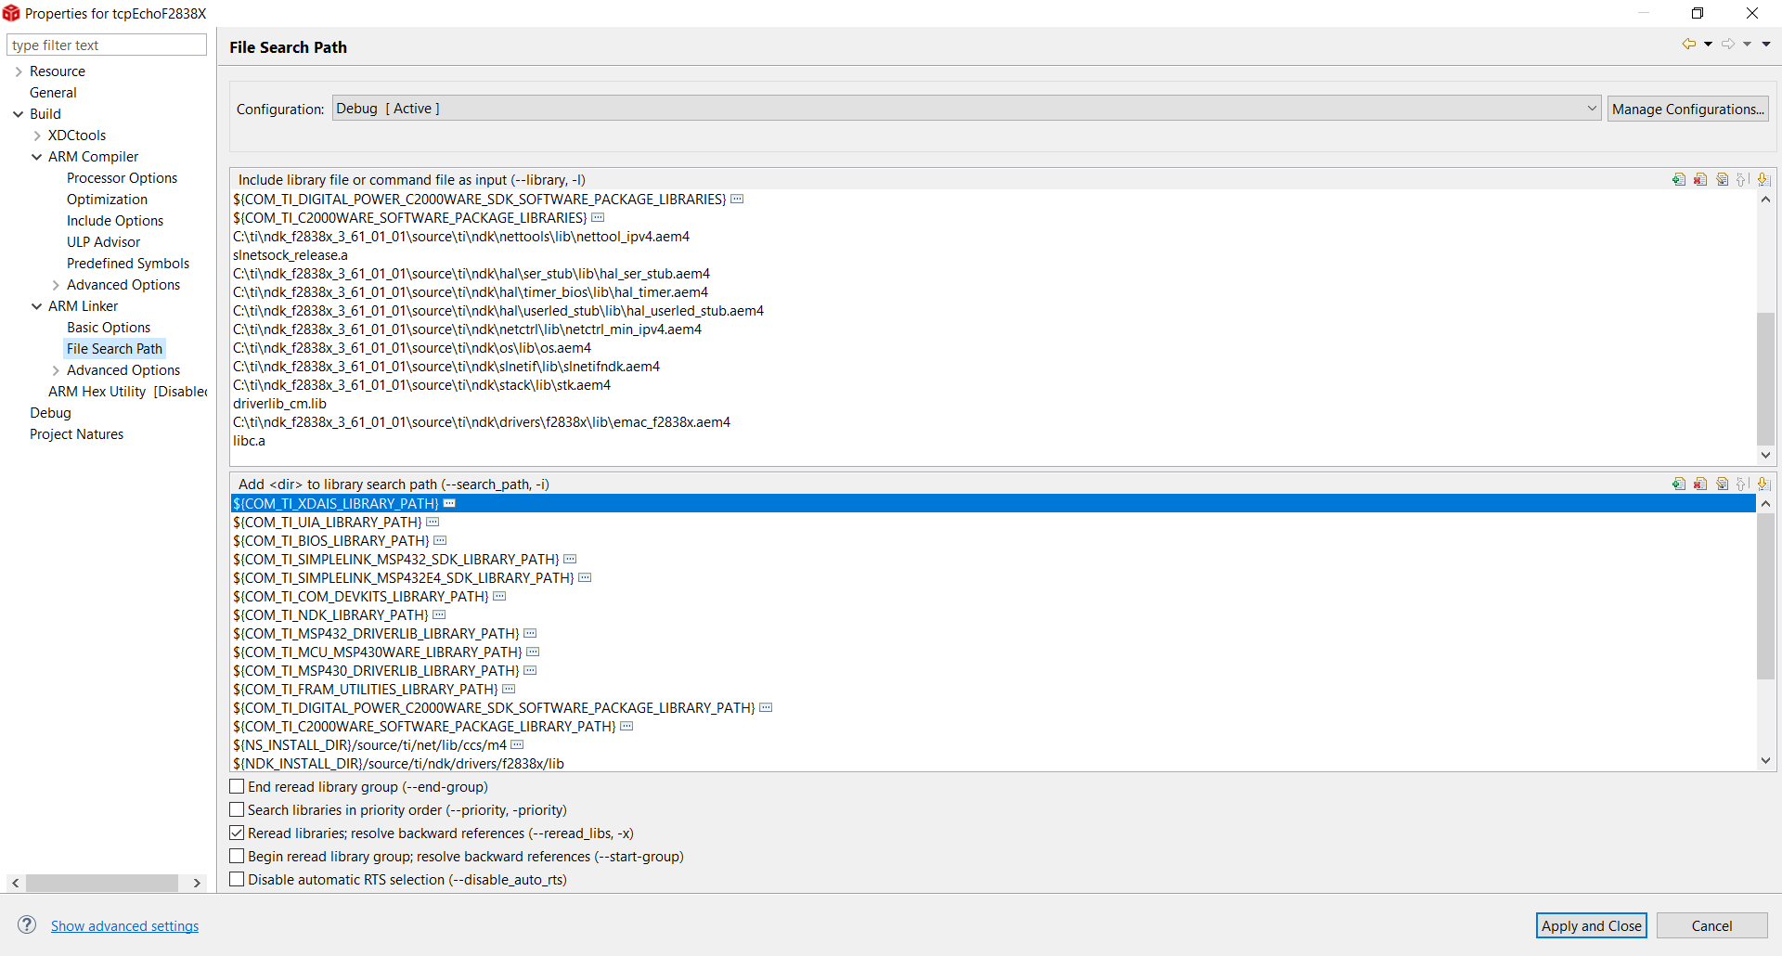Click ellipsis icon beside COM_TI_BIOS_LIBRARY_PATH

tap(440, 541)
